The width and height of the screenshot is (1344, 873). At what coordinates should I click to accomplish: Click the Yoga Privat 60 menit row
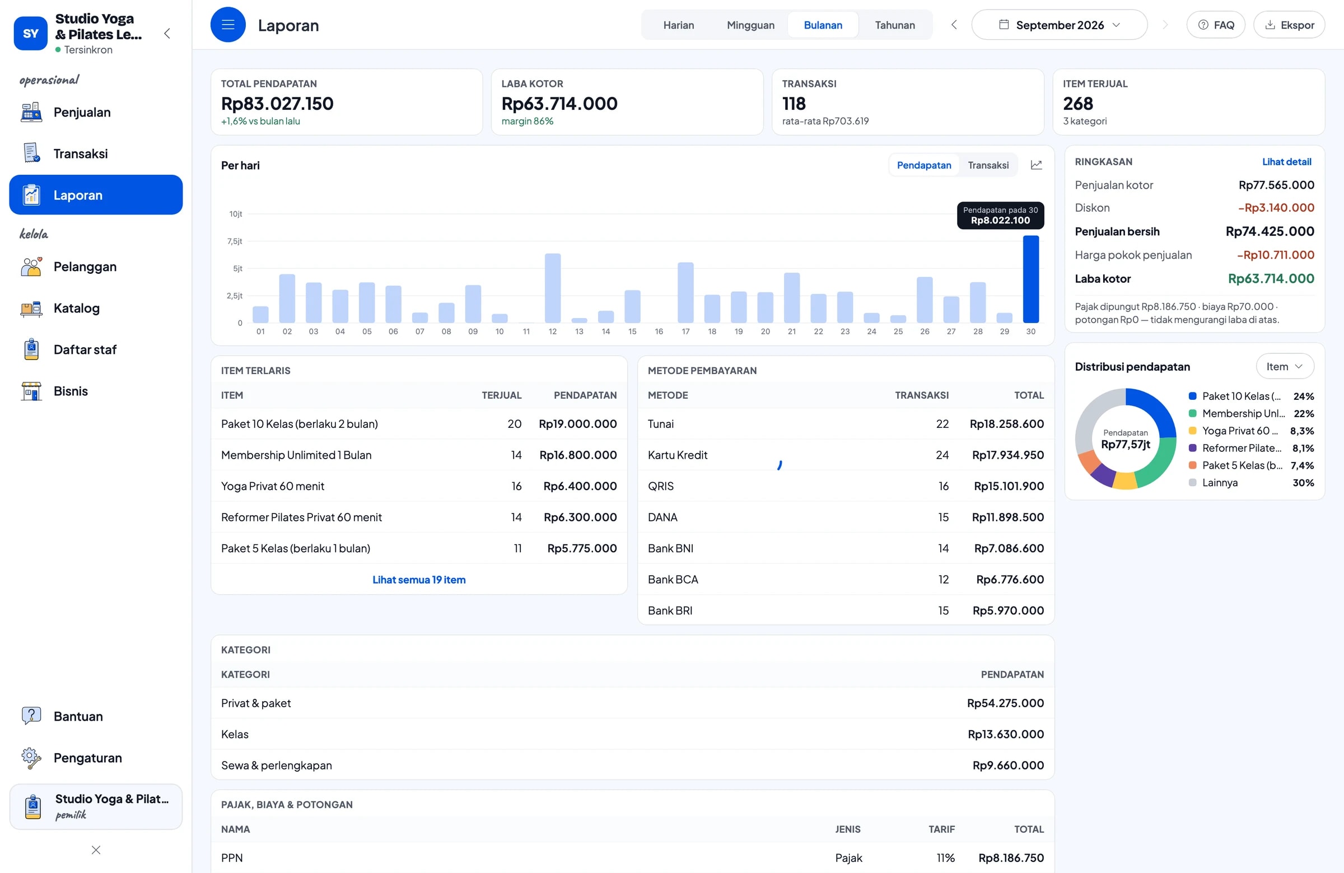419,486
